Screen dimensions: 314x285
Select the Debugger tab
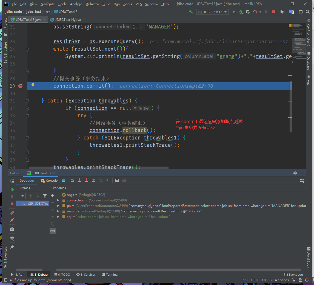[x=27, y=181]
